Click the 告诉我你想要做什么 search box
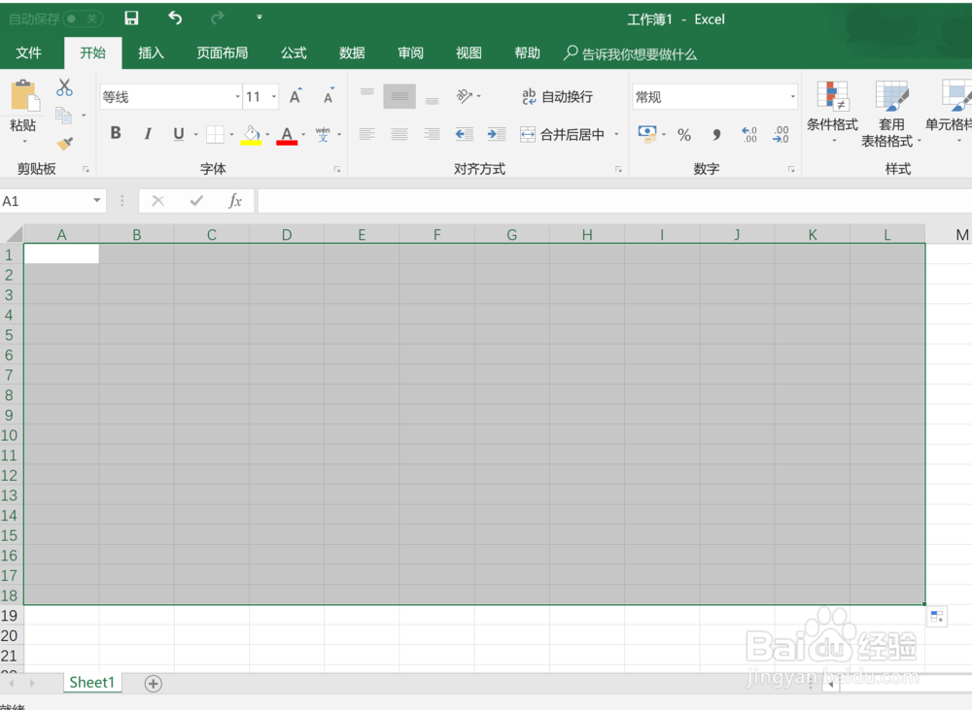 pyautogui.click(x=631, y=53)
